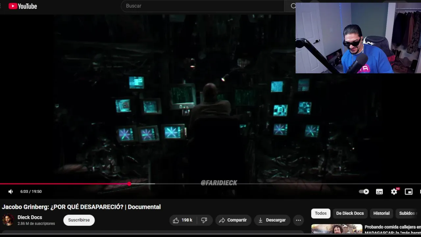Toggle subtitles captions button
This screenshot has height=237, width=421.
tap(379, 192)
